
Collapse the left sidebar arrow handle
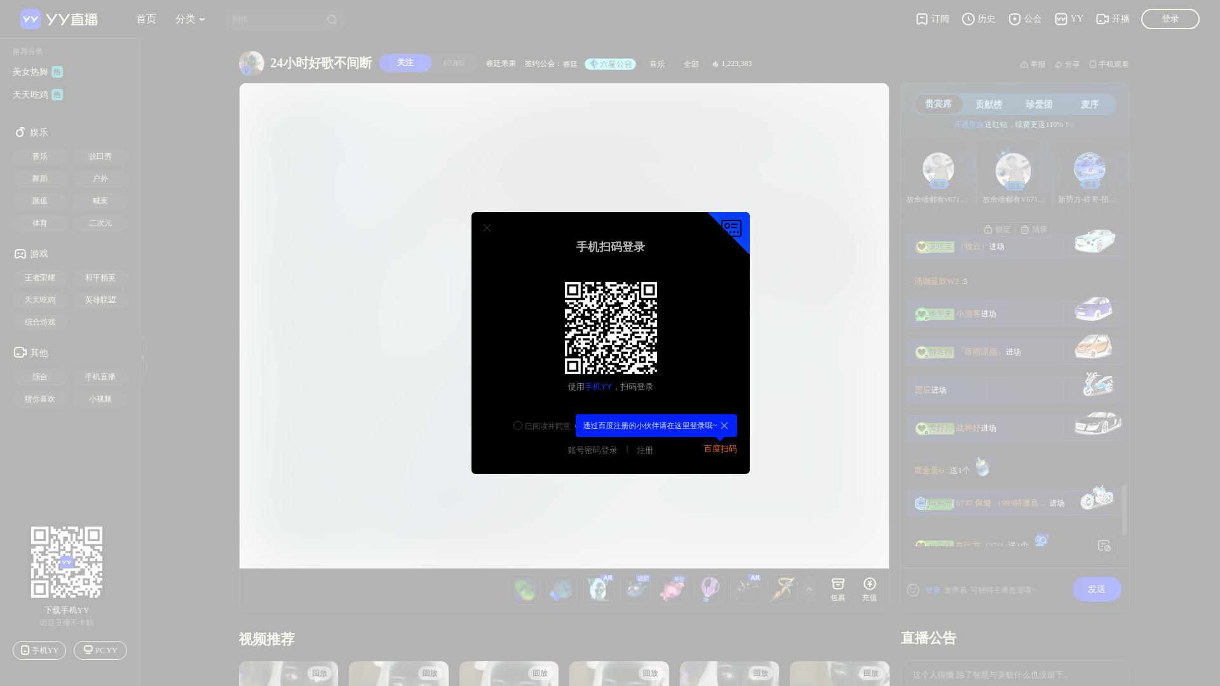coord(143,357)
